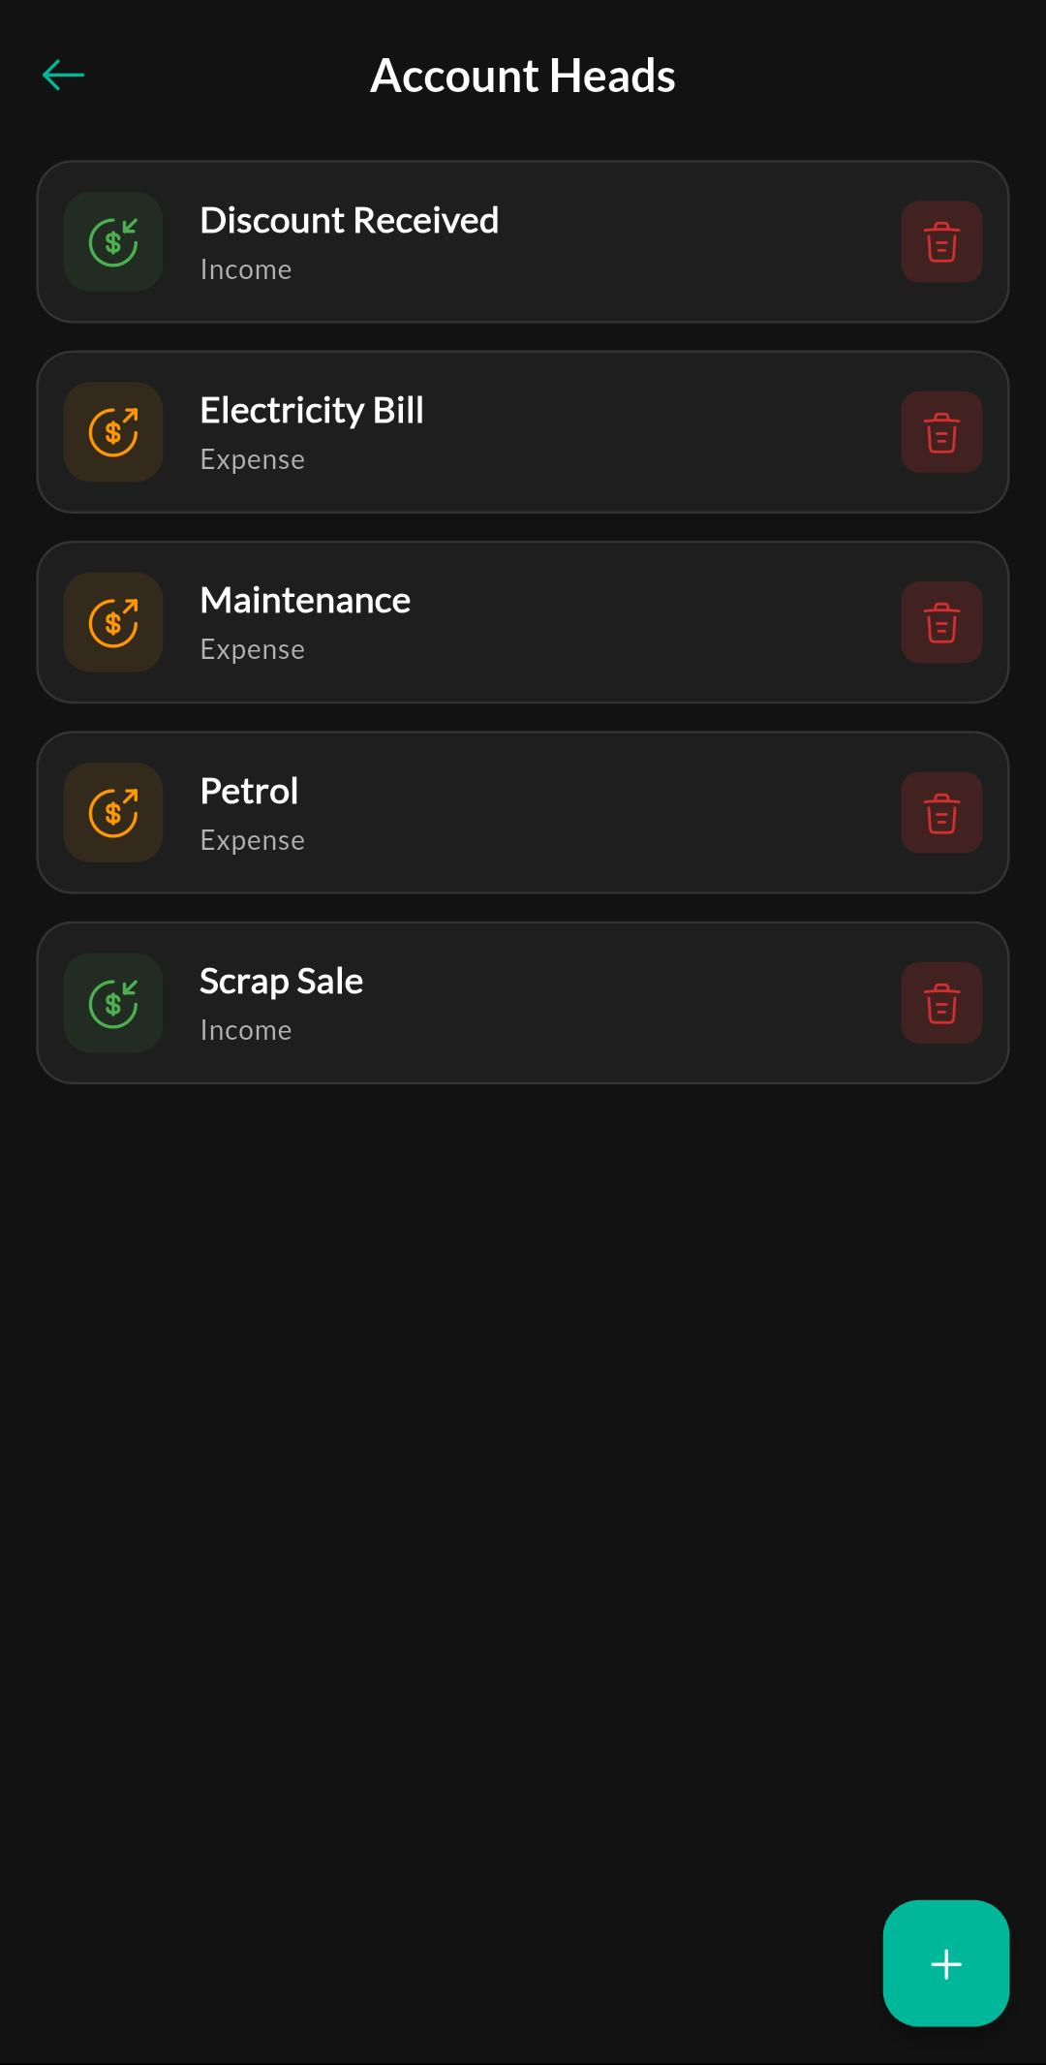1046x2065 pixels.
Task: Remove the Maintenance entry via trash icon
Action: pyautogui.click(x=941, y=622)
